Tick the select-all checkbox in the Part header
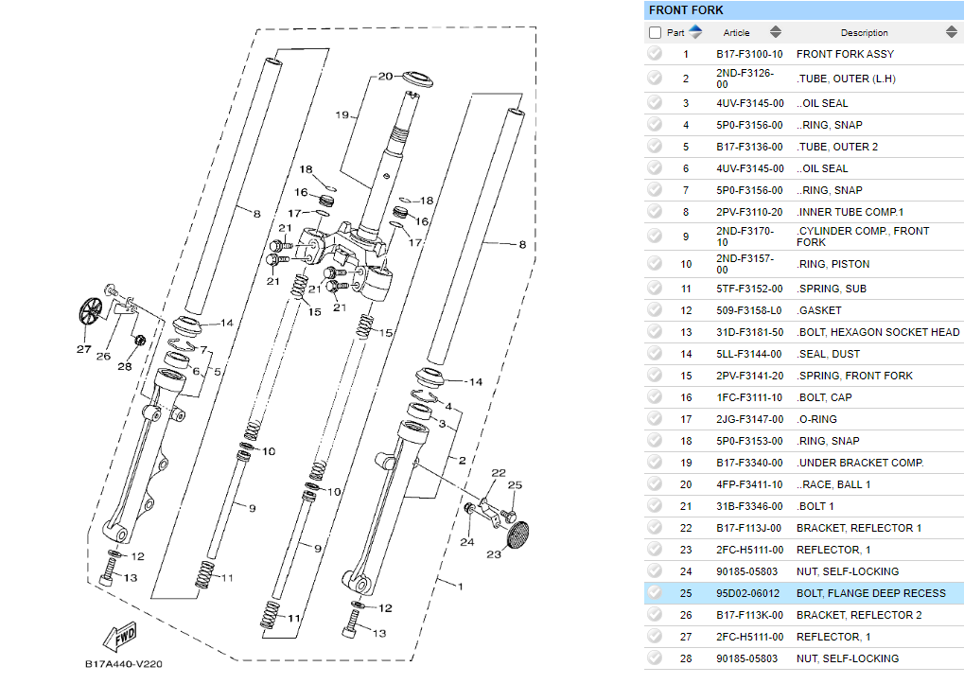Image resolution: width=964 pixels, height=684 pixels. (656, 32)
